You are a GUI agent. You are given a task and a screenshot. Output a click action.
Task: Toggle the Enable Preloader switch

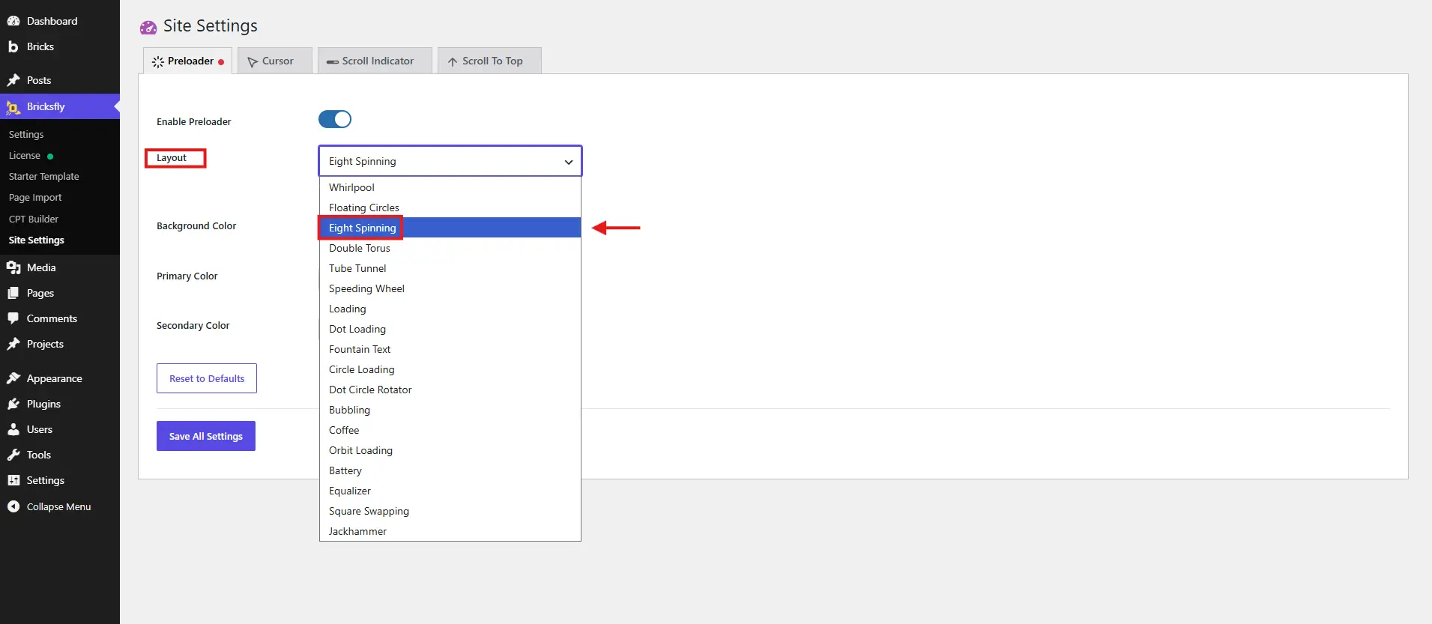pos(335,119)
